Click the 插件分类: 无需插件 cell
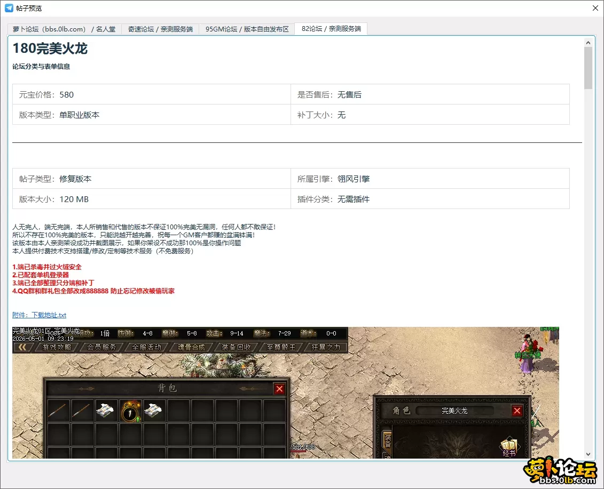 430,199
